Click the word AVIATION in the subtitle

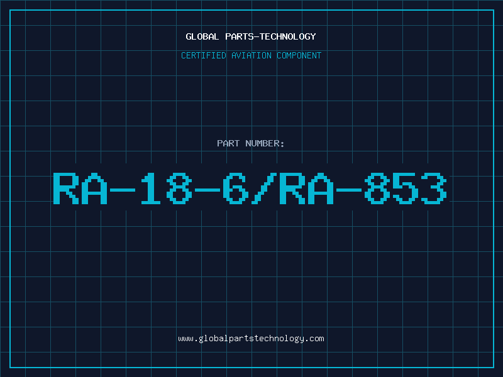click(x=251, y=55)
